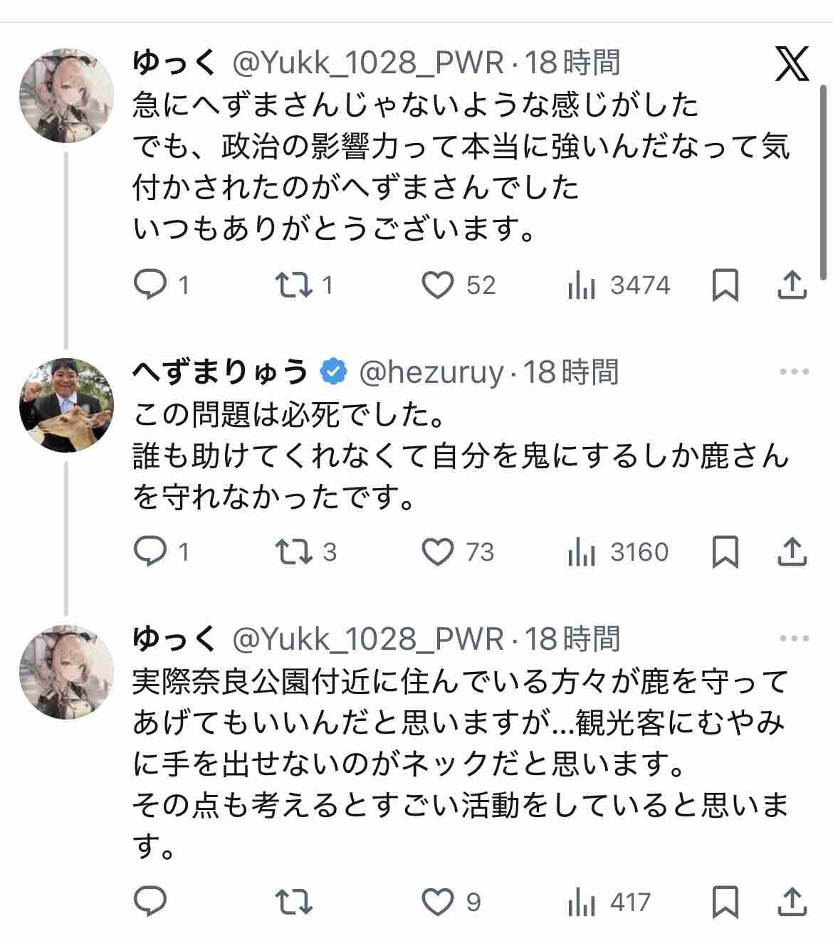Image resolution: width=833 pixels, height=943 pixels.
Task: Like へずまりゅう's tweet with 73 likes
Action: (x=438, y=552)
